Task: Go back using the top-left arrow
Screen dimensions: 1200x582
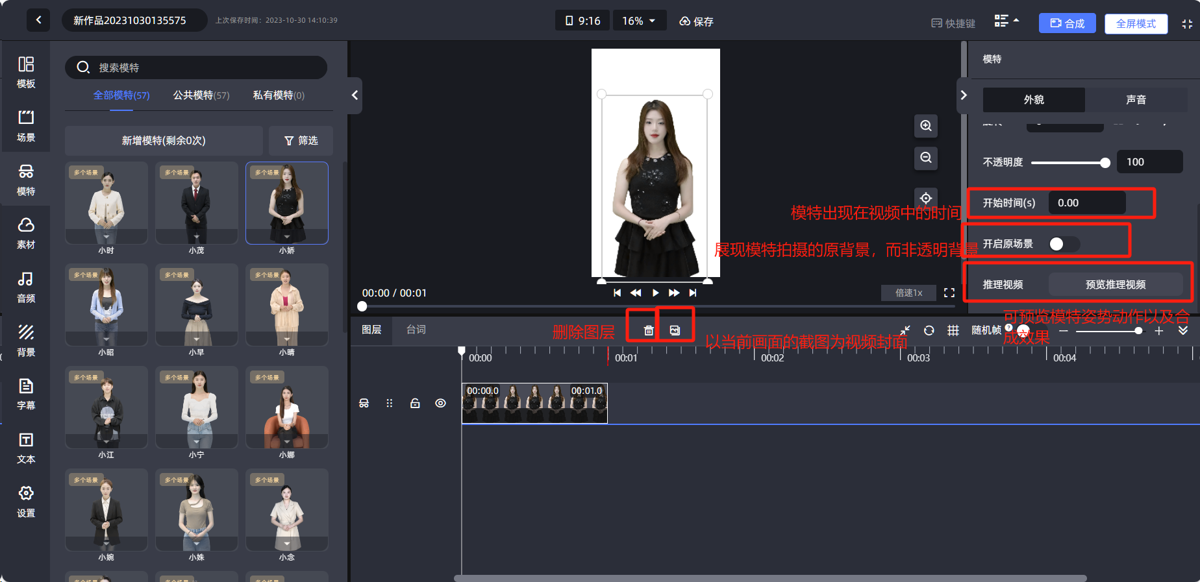Action: (x=38, y=20)
